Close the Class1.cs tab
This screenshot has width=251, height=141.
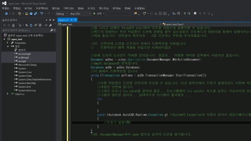[x=75, y=20]
